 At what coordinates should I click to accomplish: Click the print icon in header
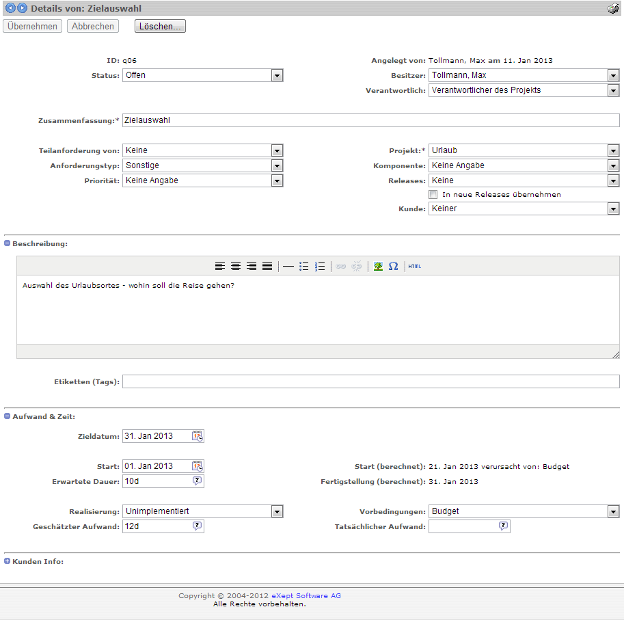(612, 9)
